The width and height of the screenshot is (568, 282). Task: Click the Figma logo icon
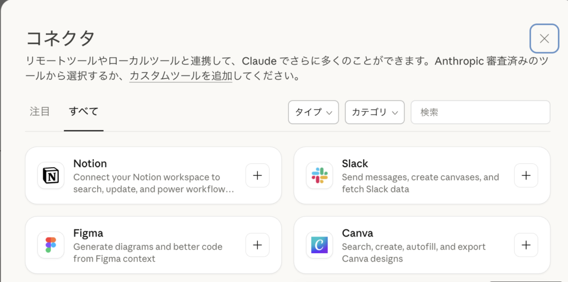coord(51,245)
